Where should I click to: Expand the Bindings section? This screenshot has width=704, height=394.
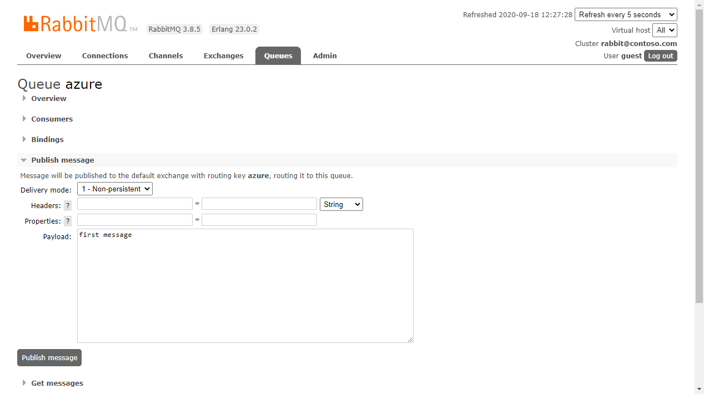point(47,139)
